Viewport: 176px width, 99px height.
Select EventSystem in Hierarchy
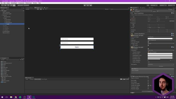coord(6,31)
